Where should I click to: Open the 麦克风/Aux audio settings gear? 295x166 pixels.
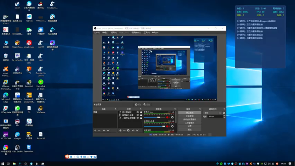(172, 117)
